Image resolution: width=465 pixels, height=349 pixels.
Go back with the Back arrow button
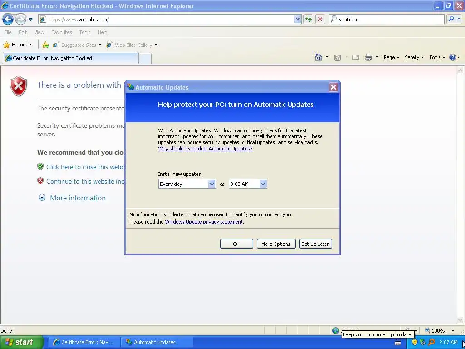tap(8, 20)
